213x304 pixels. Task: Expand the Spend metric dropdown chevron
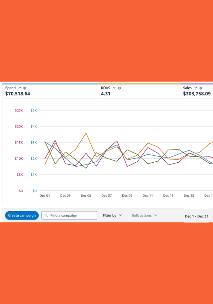tap(20, 88)
